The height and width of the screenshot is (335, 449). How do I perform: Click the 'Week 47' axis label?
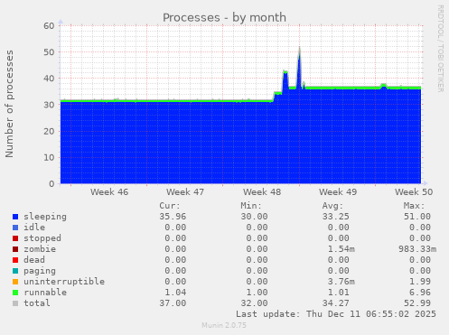185,192
